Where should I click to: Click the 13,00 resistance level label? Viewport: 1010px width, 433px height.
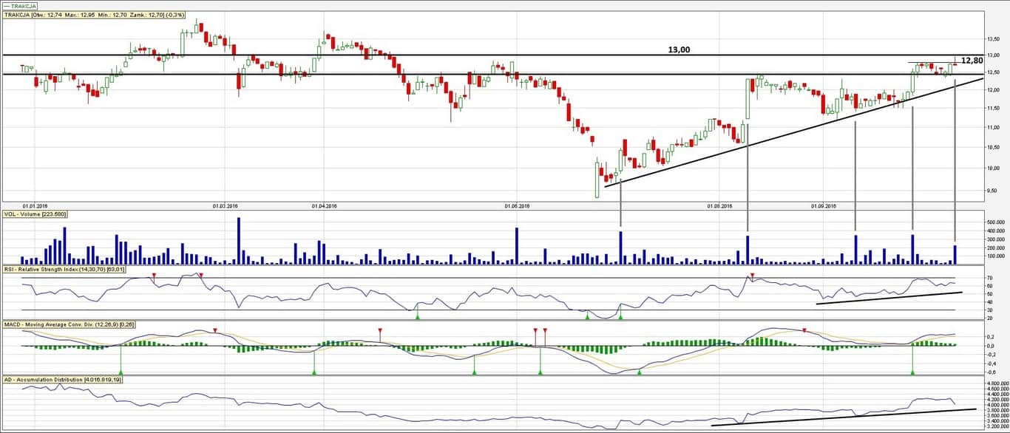[679, 50]
